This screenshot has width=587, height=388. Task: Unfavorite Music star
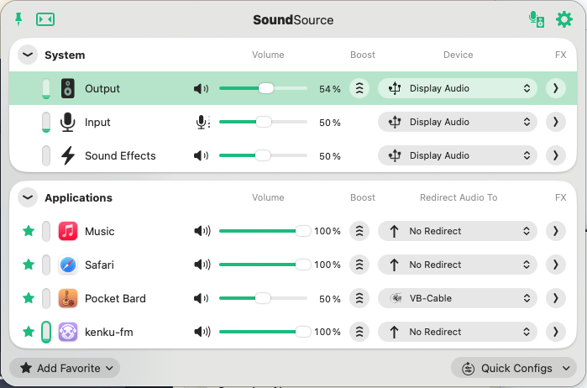[x=29, y=231]
